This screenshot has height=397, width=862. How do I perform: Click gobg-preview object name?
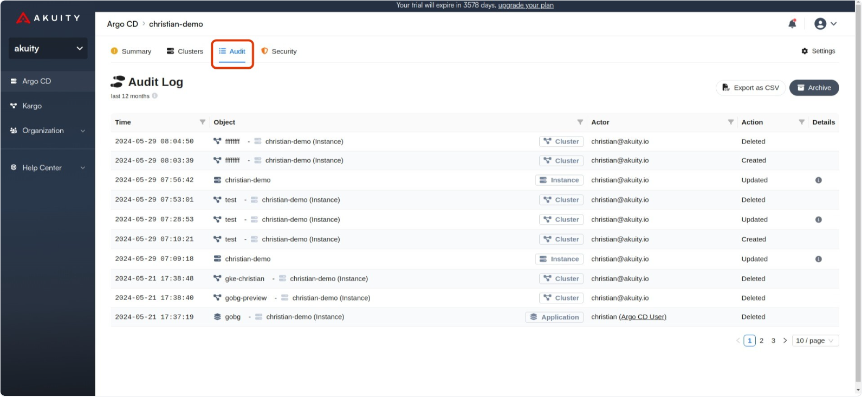point(246,298)
